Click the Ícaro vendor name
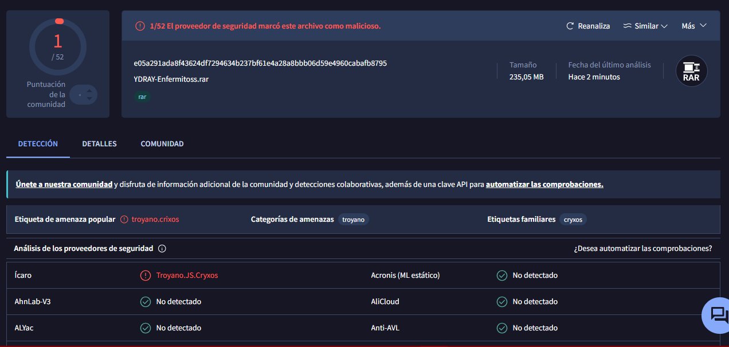The height and width of the screenshot is (347, 729). click(x=23, y=276)
